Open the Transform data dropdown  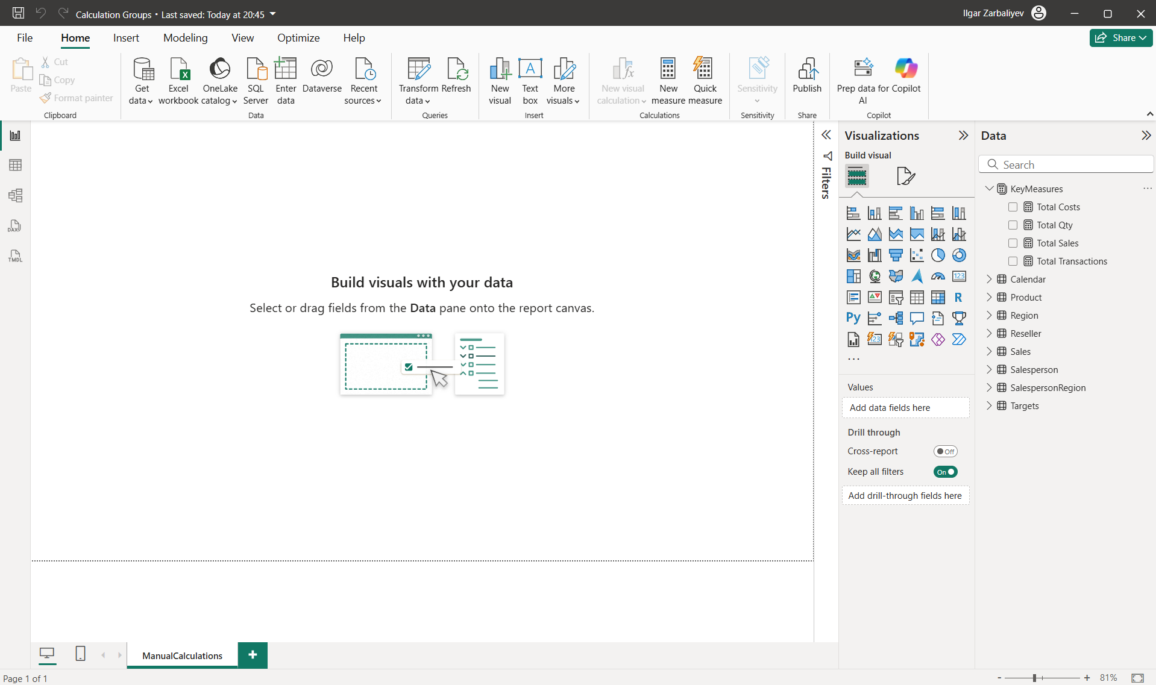coord(418,81)
